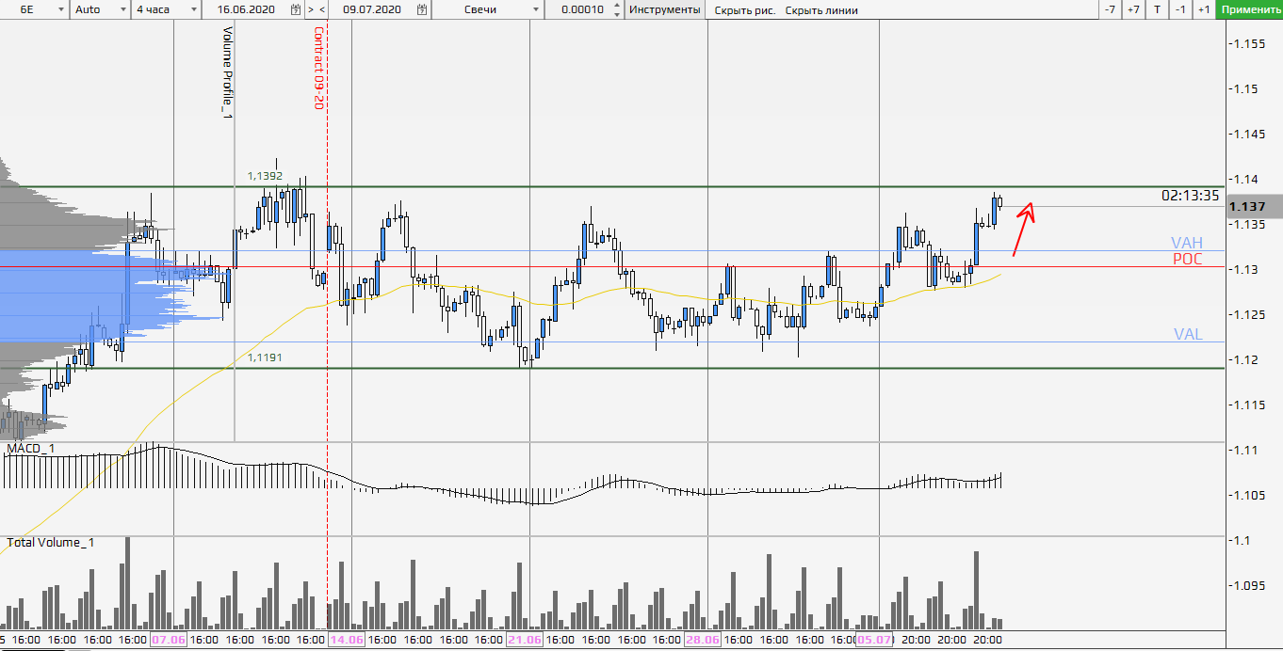
Task: Open calendar picker for end date 09.07.2020
Action: click(421, 9)
